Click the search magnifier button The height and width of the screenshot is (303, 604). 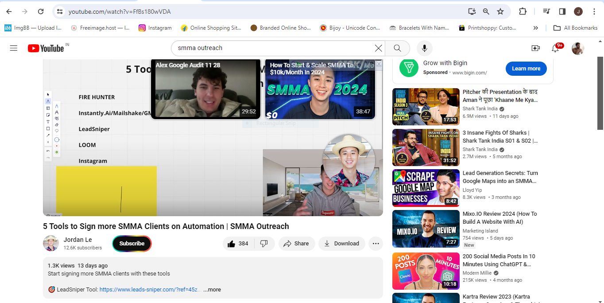pos(397,48)
